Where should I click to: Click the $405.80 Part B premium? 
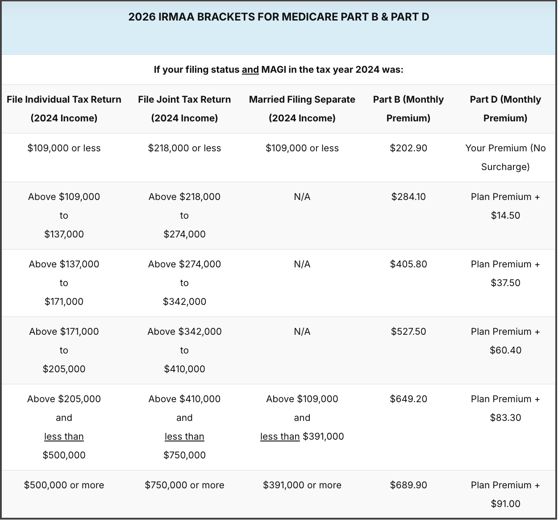tap(408, 264)
